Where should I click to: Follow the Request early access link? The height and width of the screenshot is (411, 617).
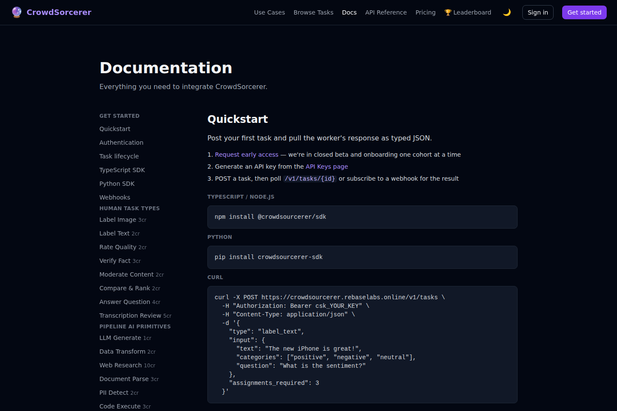(247, 155)
